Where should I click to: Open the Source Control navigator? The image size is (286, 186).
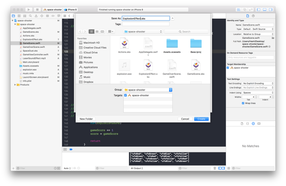tap(19, 16)
